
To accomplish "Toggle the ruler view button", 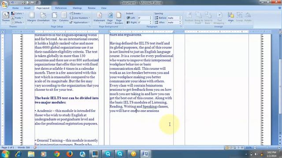I will (280, 32).
